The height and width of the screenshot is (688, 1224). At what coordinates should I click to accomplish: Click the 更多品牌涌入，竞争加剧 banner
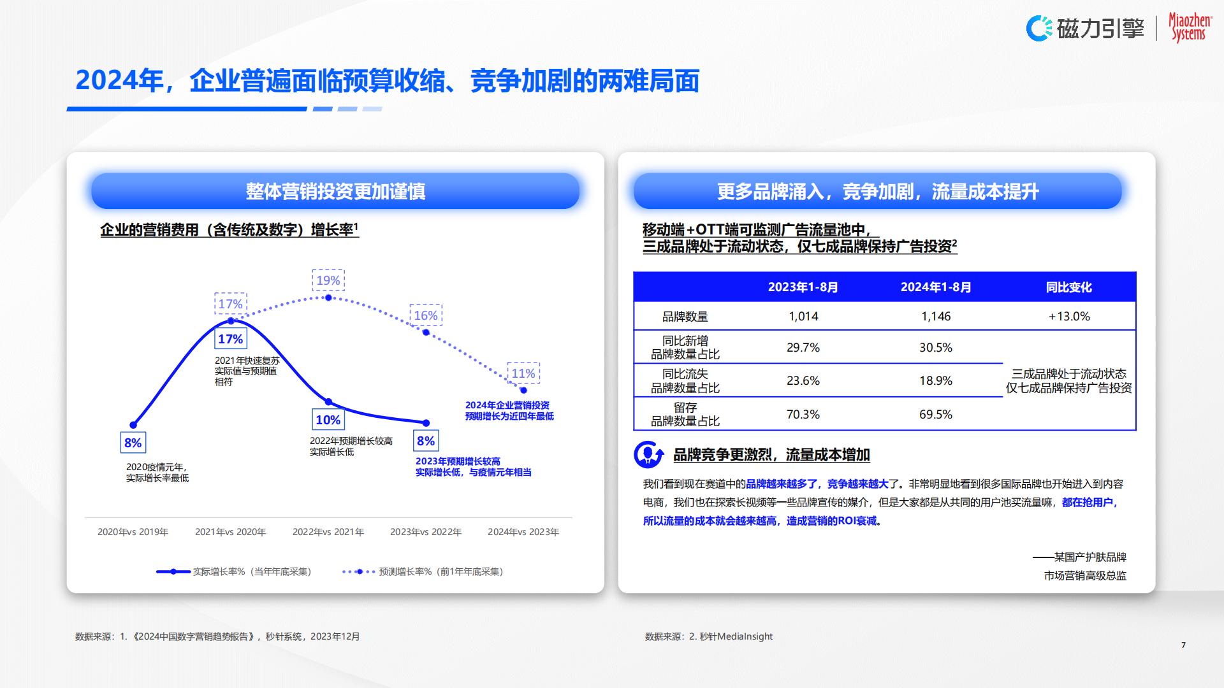point(877,191)
